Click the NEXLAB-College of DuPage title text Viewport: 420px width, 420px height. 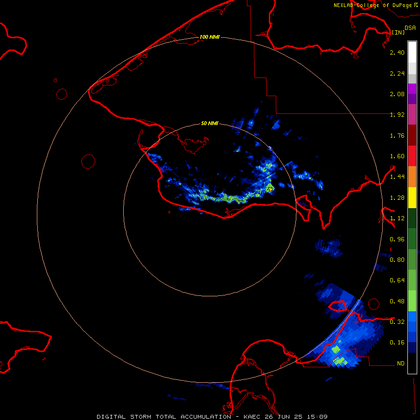click(x=372, y=5)
